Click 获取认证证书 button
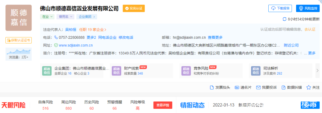The width and height of the screenshot is (322, 113). (x=18, y=40)
